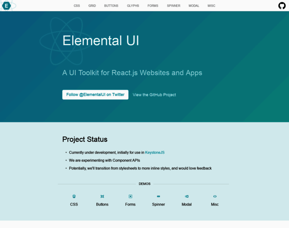Open View the GitHub Project link

click(154, 95)
